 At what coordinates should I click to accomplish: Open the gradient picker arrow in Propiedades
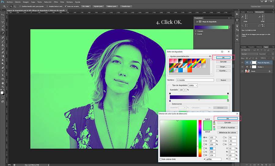coord(230,27)
